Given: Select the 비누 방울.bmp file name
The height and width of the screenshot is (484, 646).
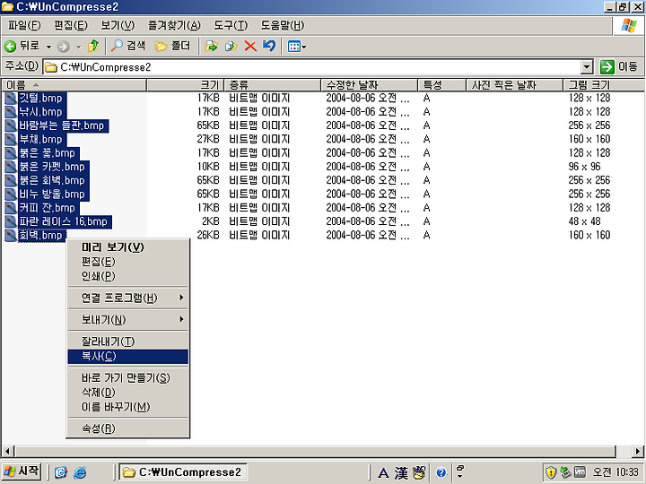Looking at the screenshot, I should [x=52, y=194].
